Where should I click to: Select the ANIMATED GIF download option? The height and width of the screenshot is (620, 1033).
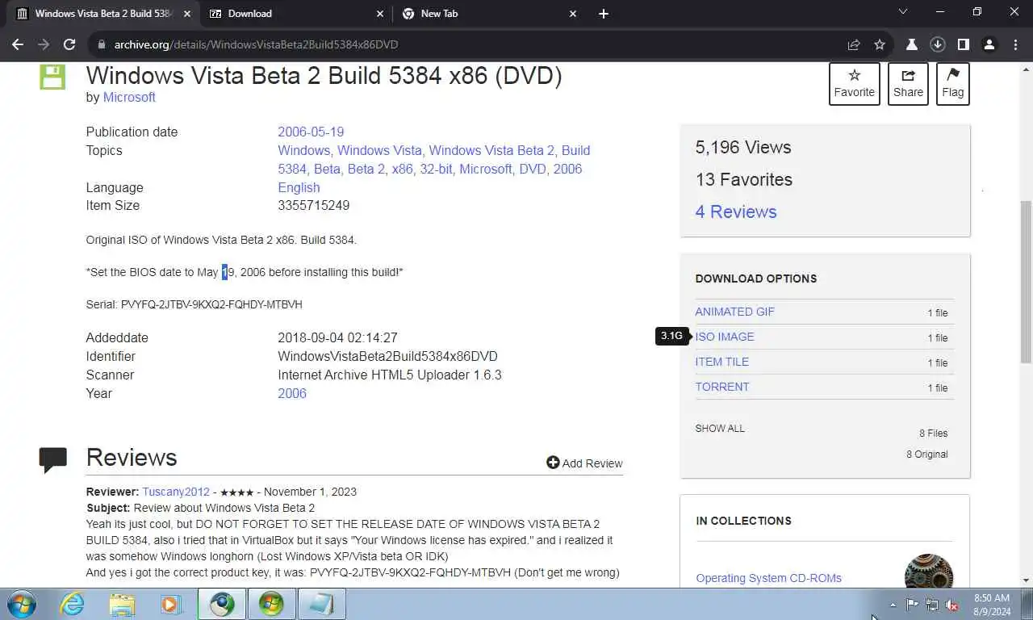click(x=734, y=312)
